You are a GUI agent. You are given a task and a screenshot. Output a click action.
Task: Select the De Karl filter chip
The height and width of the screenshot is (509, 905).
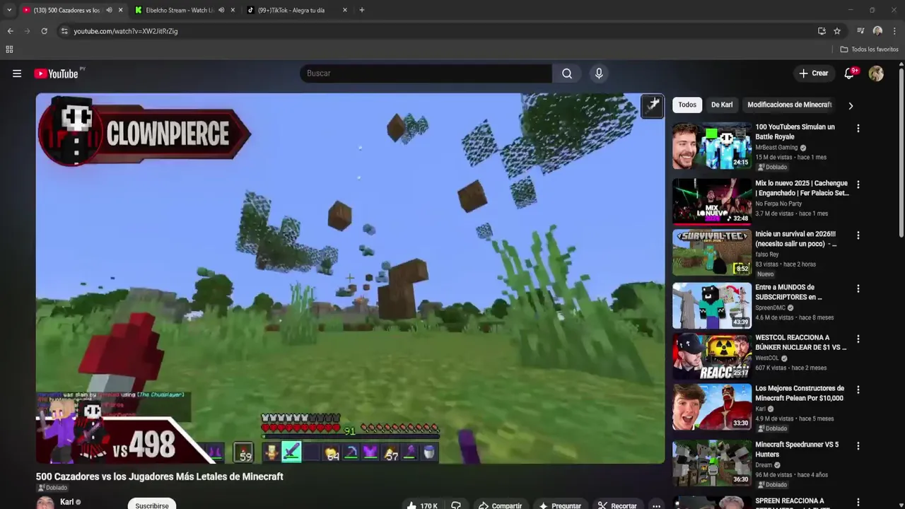tap(722, 105)
